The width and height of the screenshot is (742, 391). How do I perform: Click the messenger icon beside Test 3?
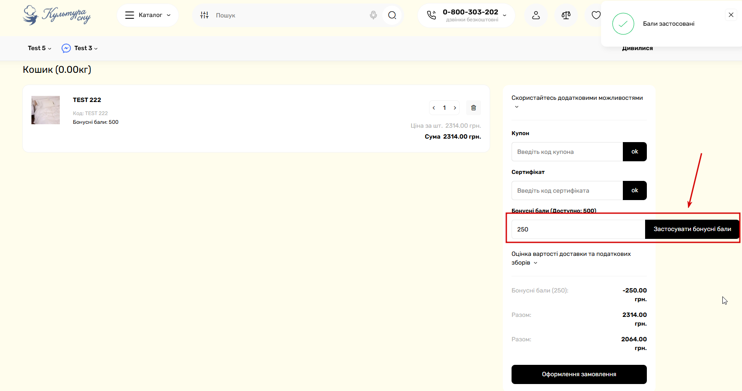pos(66,48)
